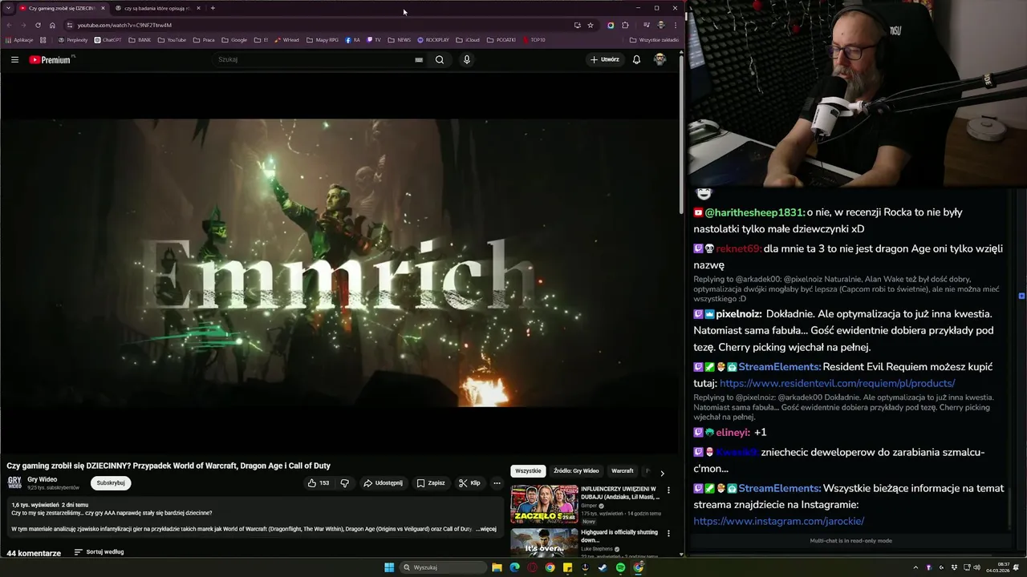Reload the page with the browser refresh icon

tap(38, 25)
